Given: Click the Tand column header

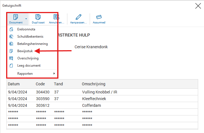Looking at the screenshot, I should 58,84.
